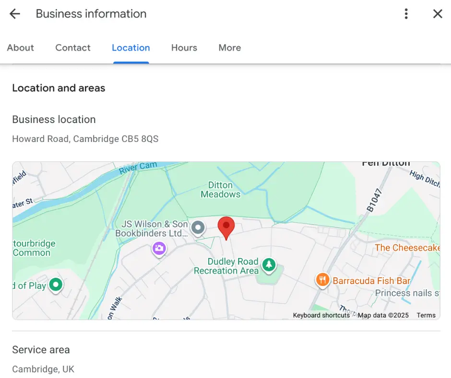Select the Location tab
The image size is (451, 378).
131,47
